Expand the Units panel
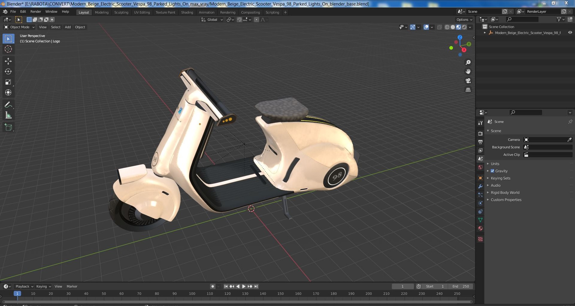Screen dimensions: 575x306 coord(495,164)
